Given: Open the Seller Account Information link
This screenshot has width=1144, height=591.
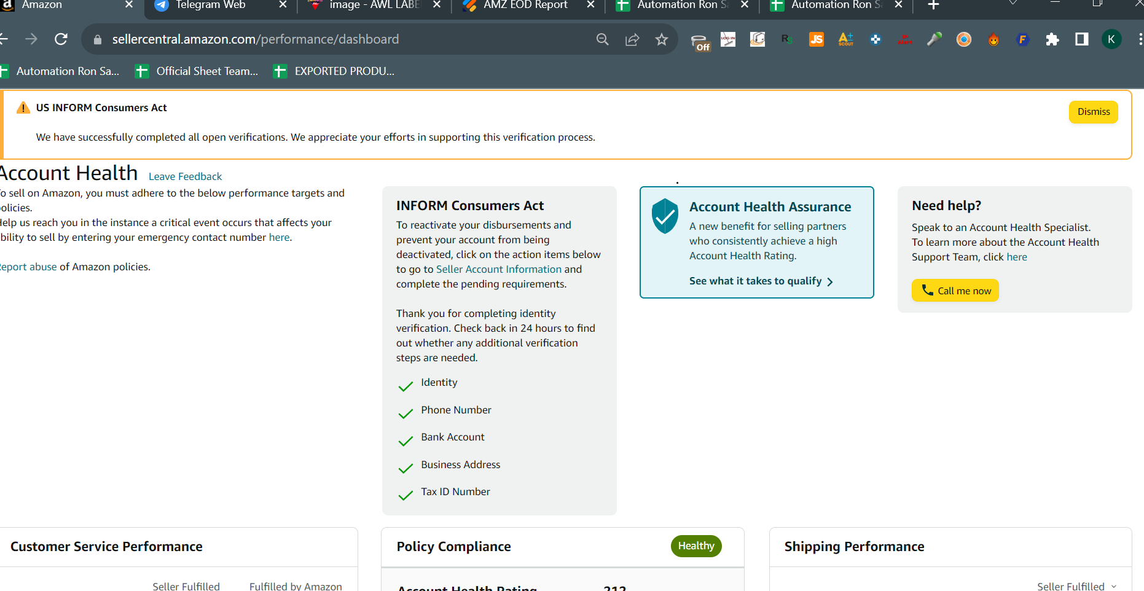Looking at the screenshot, I should pos(499,269).
